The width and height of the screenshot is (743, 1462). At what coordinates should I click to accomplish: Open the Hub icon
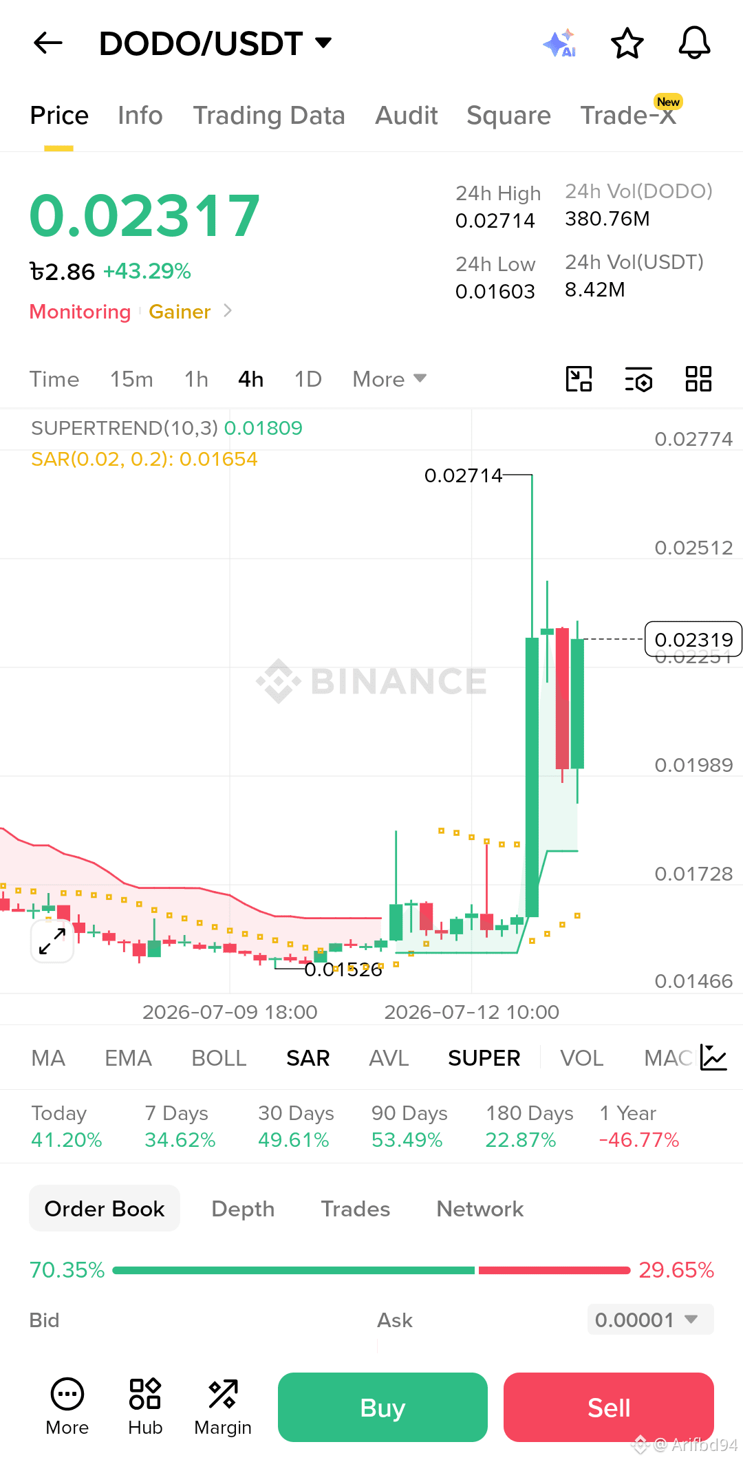(x=145, y=1407)
